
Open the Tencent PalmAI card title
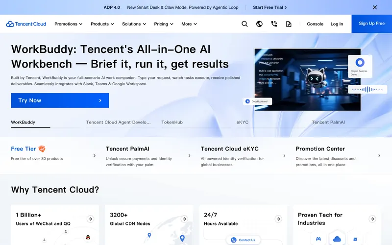(x=127, y=149)
